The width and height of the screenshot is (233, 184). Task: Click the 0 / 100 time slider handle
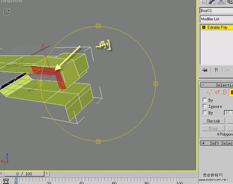(24, 174)
